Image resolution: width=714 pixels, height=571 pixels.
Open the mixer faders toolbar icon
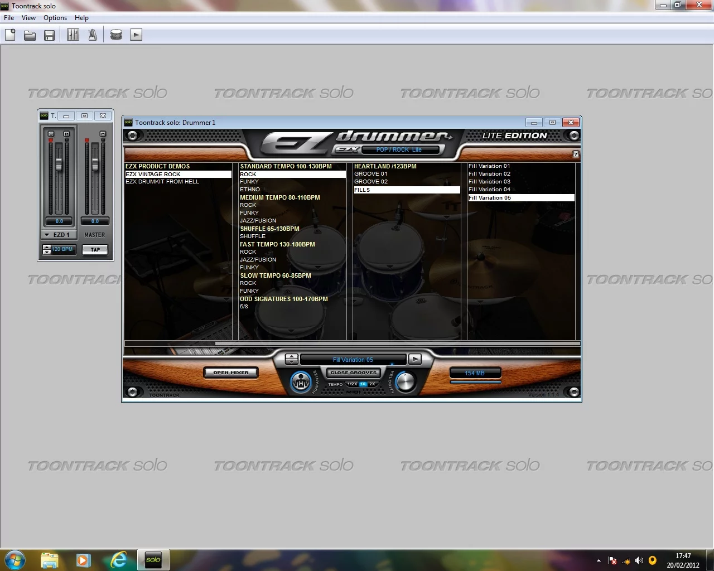tap(73, 35)
